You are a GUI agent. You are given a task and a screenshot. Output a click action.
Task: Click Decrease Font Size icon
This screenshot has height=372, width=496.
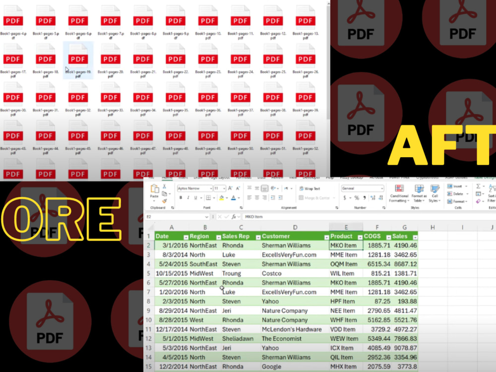(238, 188)
